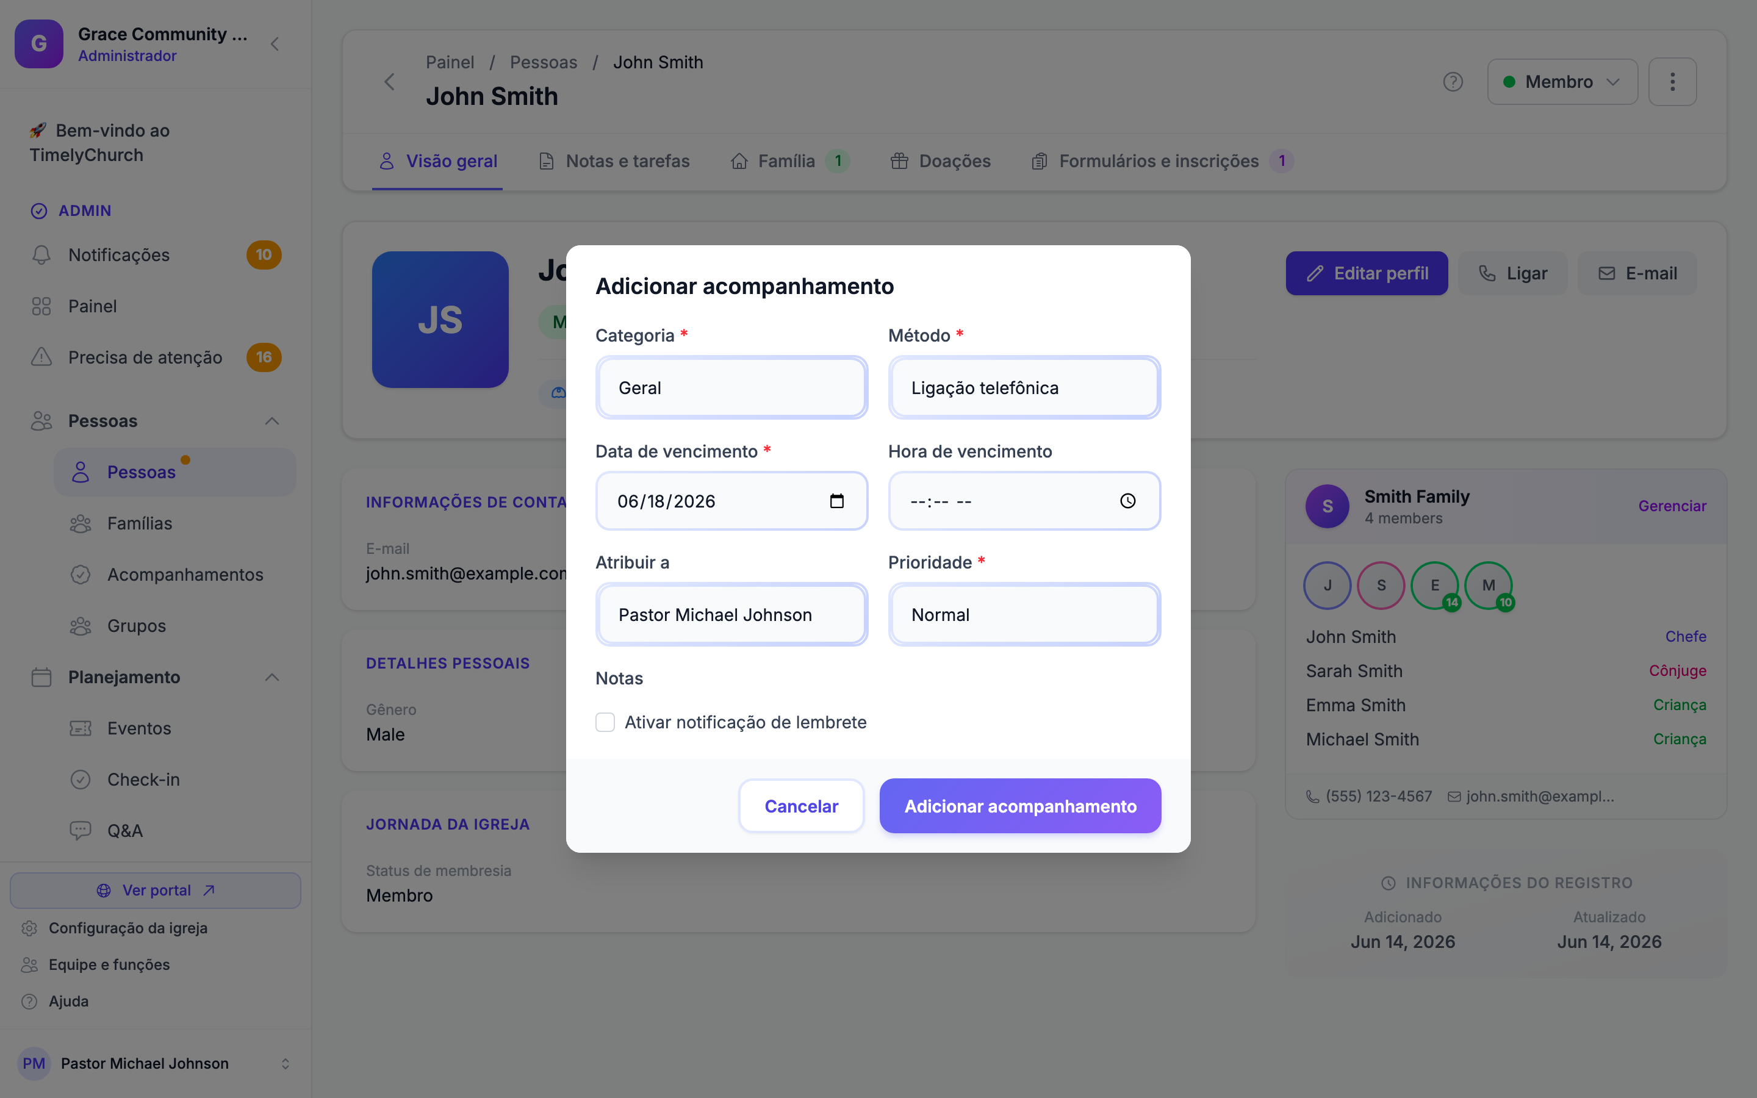
Task: Click the Data de vencimento date field
Action: coord(732,501)
